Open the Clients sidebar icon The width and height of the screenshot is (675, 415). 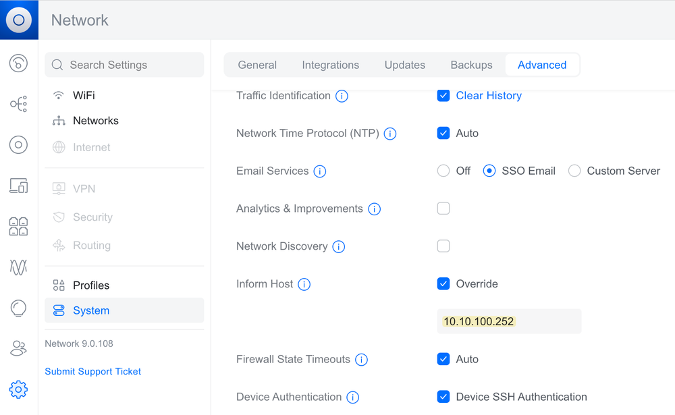[18, 226]
